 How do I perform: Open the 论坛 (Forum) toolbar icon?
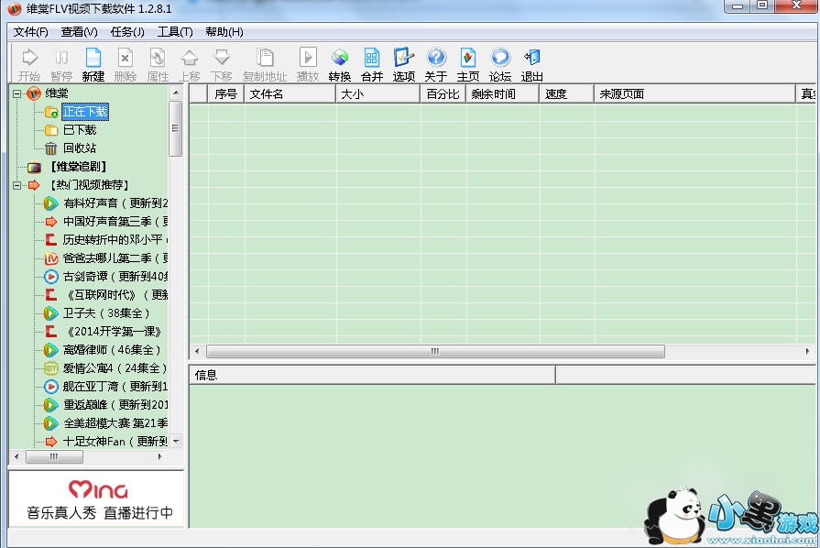click(499, 64)
